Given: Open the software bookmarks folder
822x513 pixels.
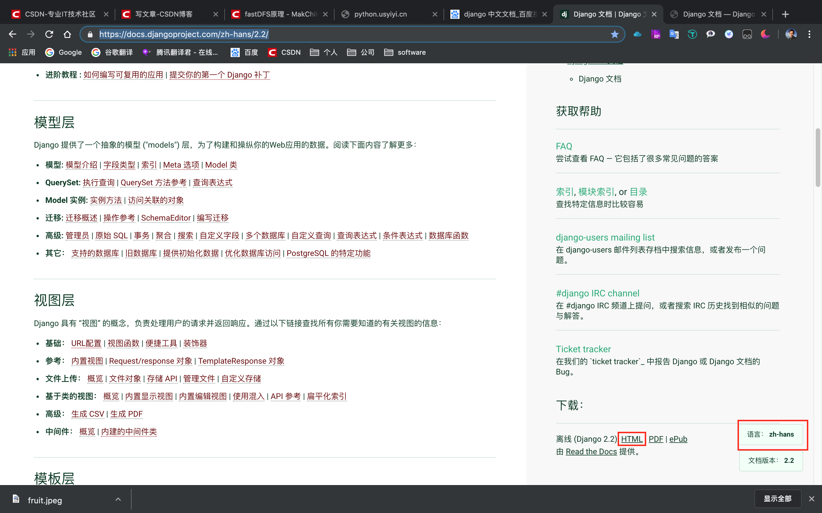Looking at the screenshot, I should pos(405,52).
